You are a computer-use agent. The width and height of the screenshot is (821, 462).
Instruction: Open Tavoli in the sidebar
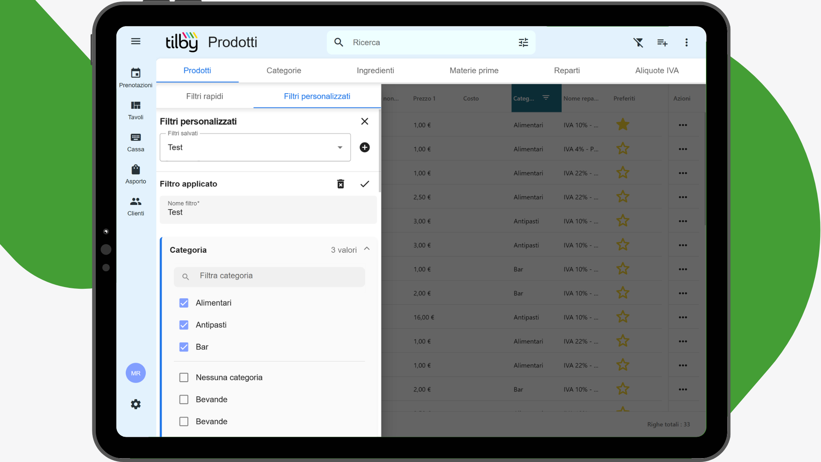click(136, 110)
